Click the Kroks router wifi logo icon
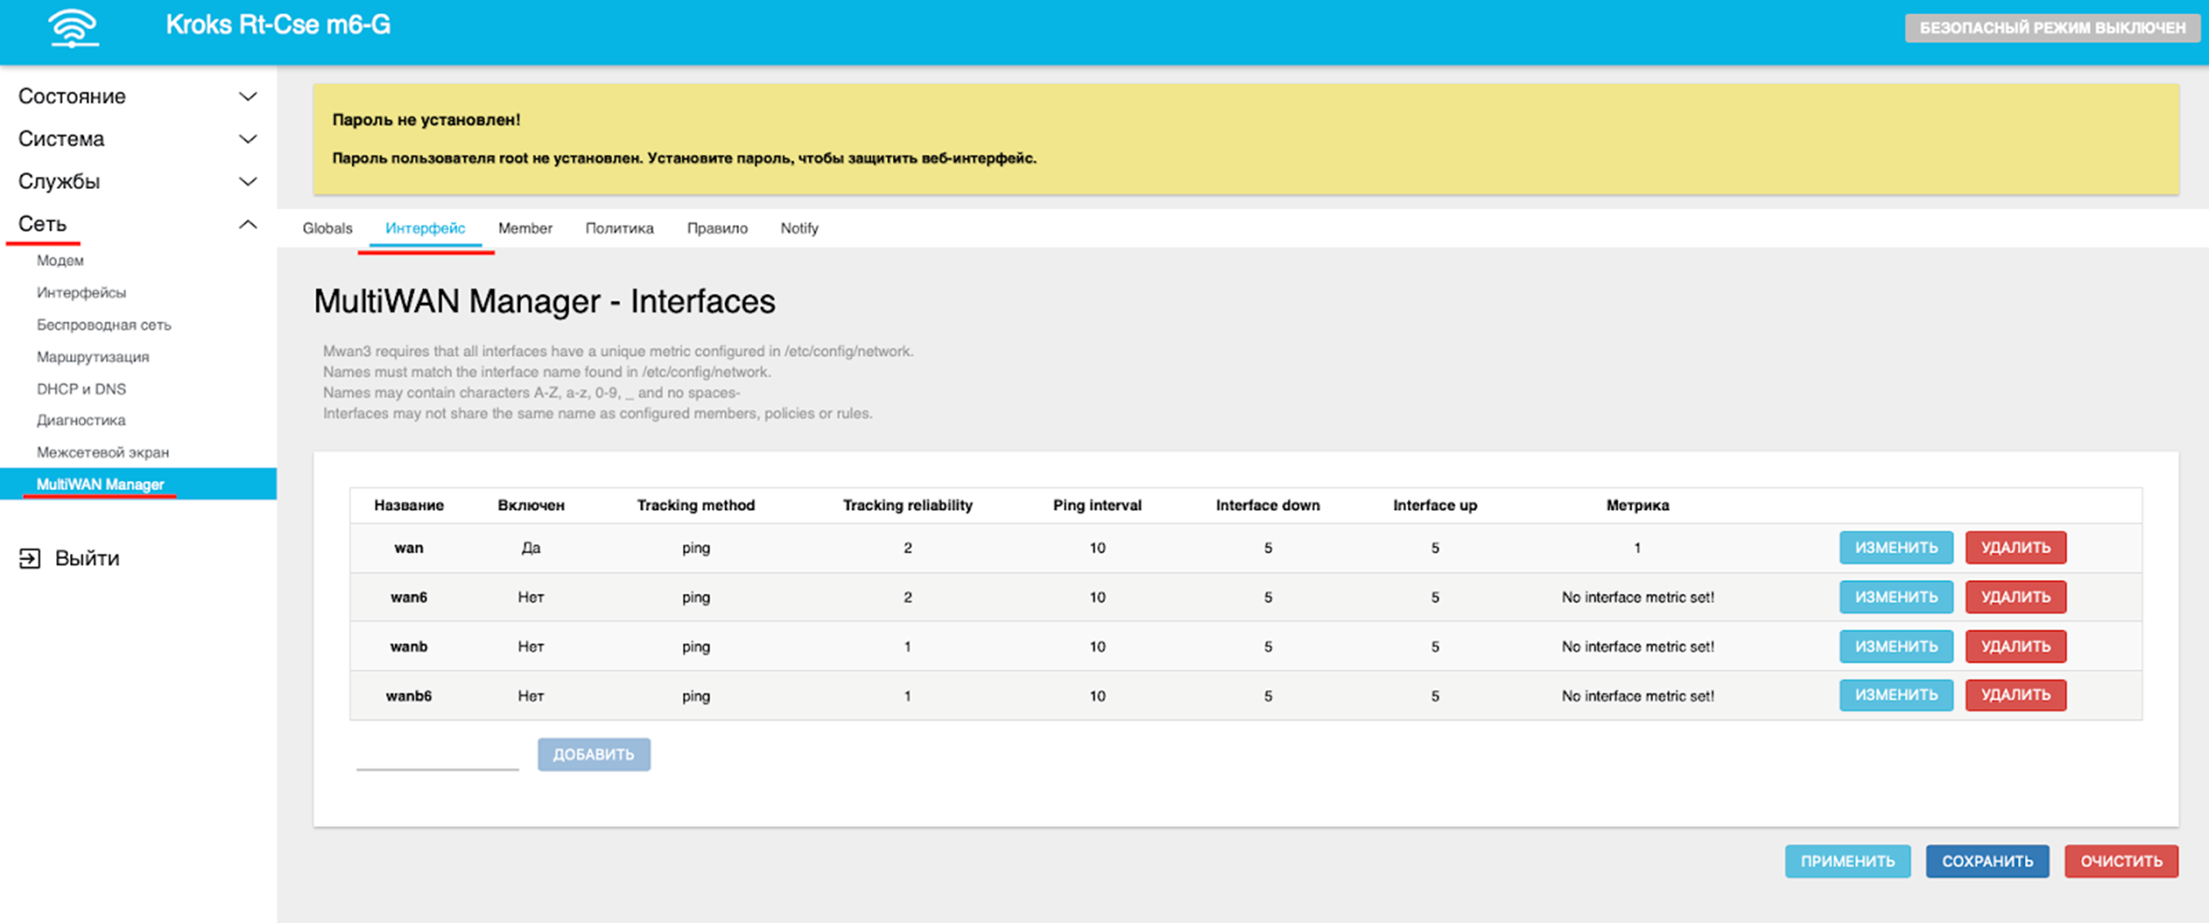The image size is (2209, 923). click(72, 29)
